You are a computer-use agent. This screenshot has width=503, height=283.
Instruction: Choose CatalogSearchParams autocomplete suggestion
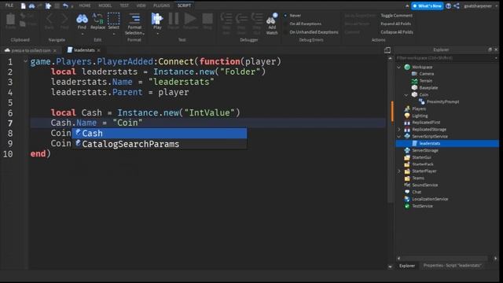point(160,144)
